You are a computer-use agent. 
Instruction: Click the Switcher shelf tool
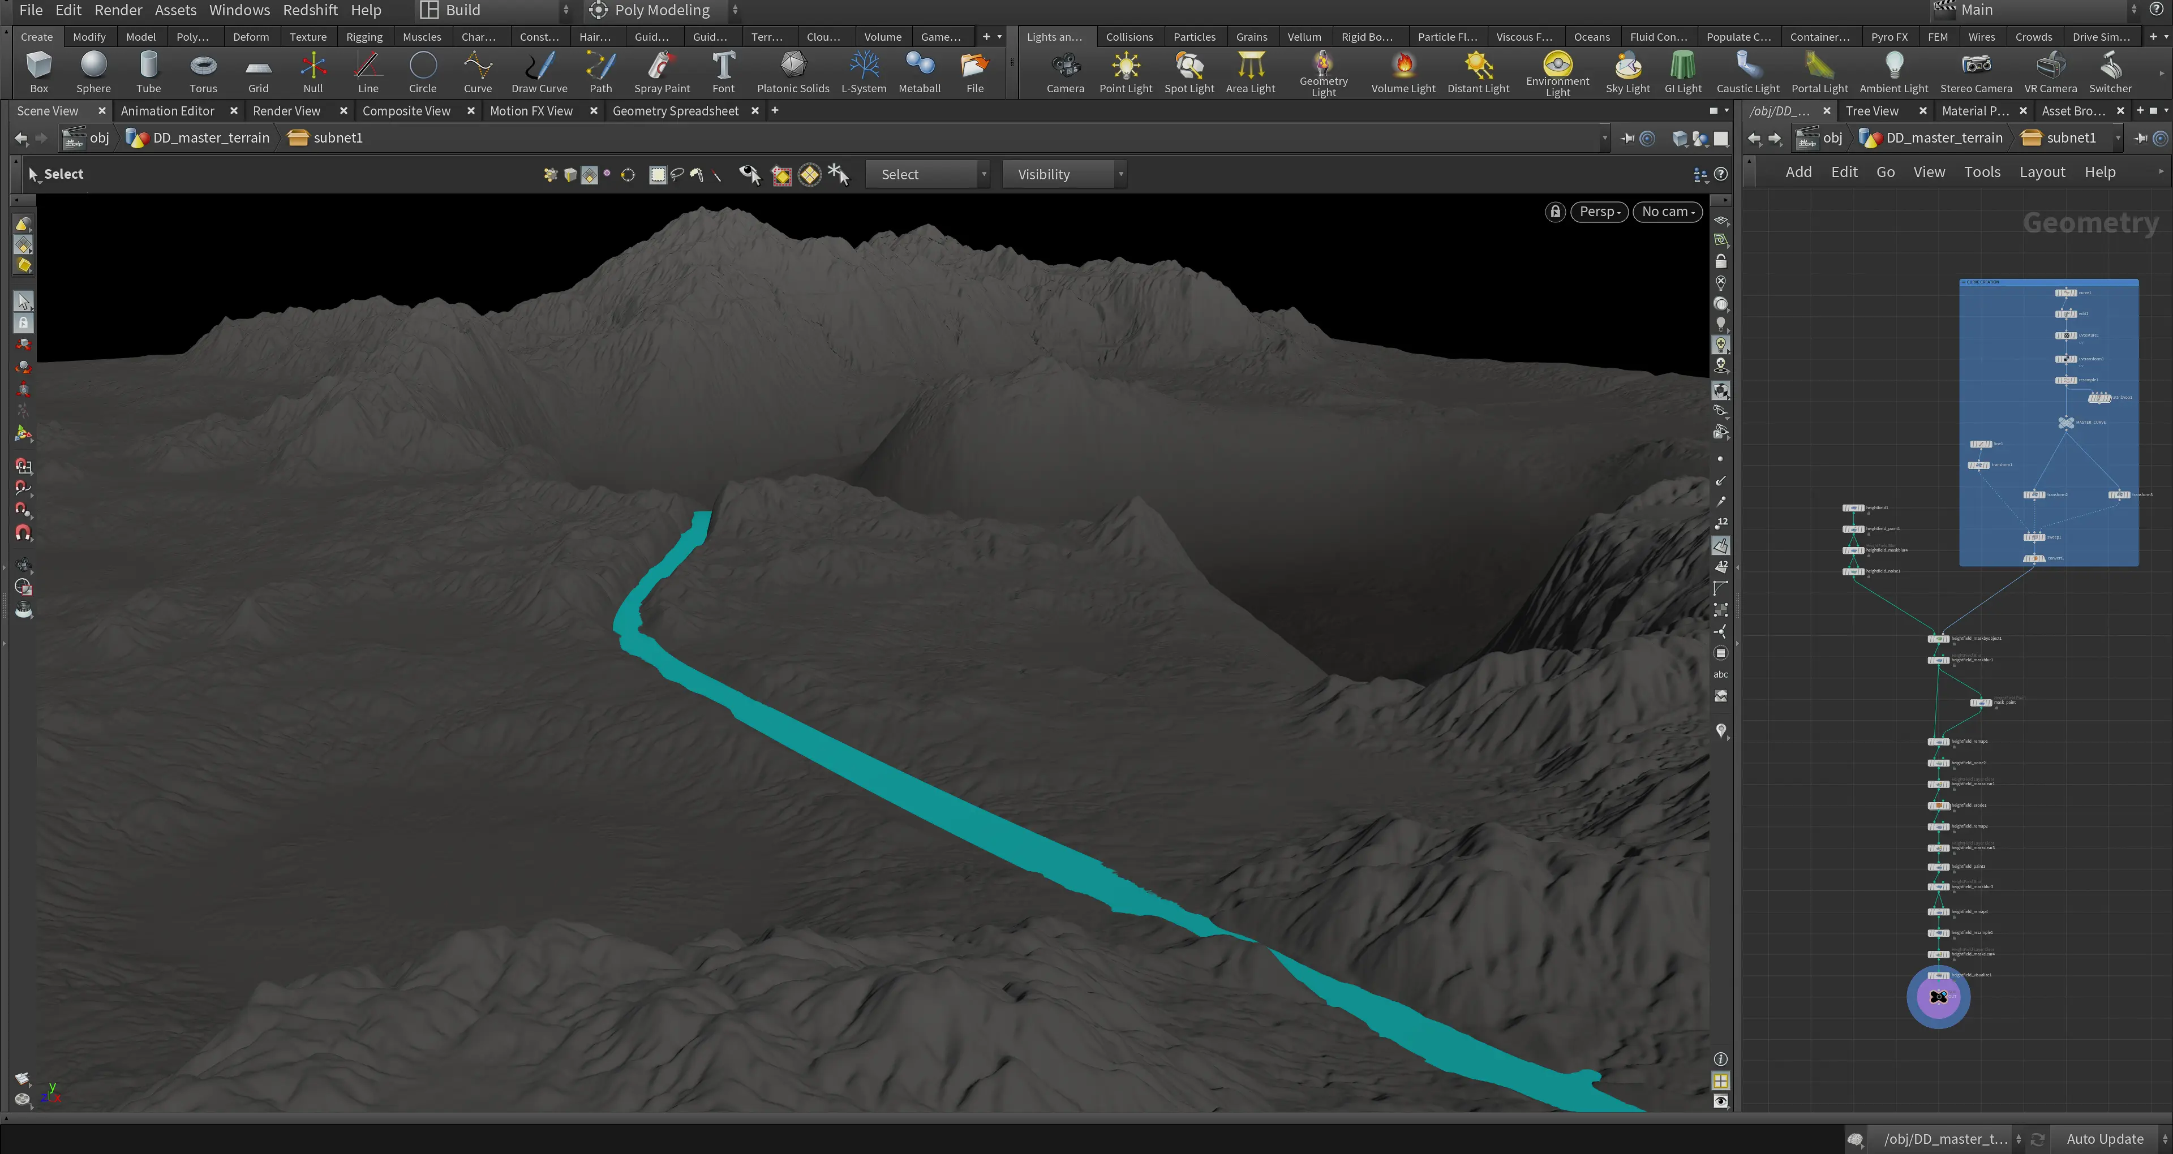click(2110, 72)
